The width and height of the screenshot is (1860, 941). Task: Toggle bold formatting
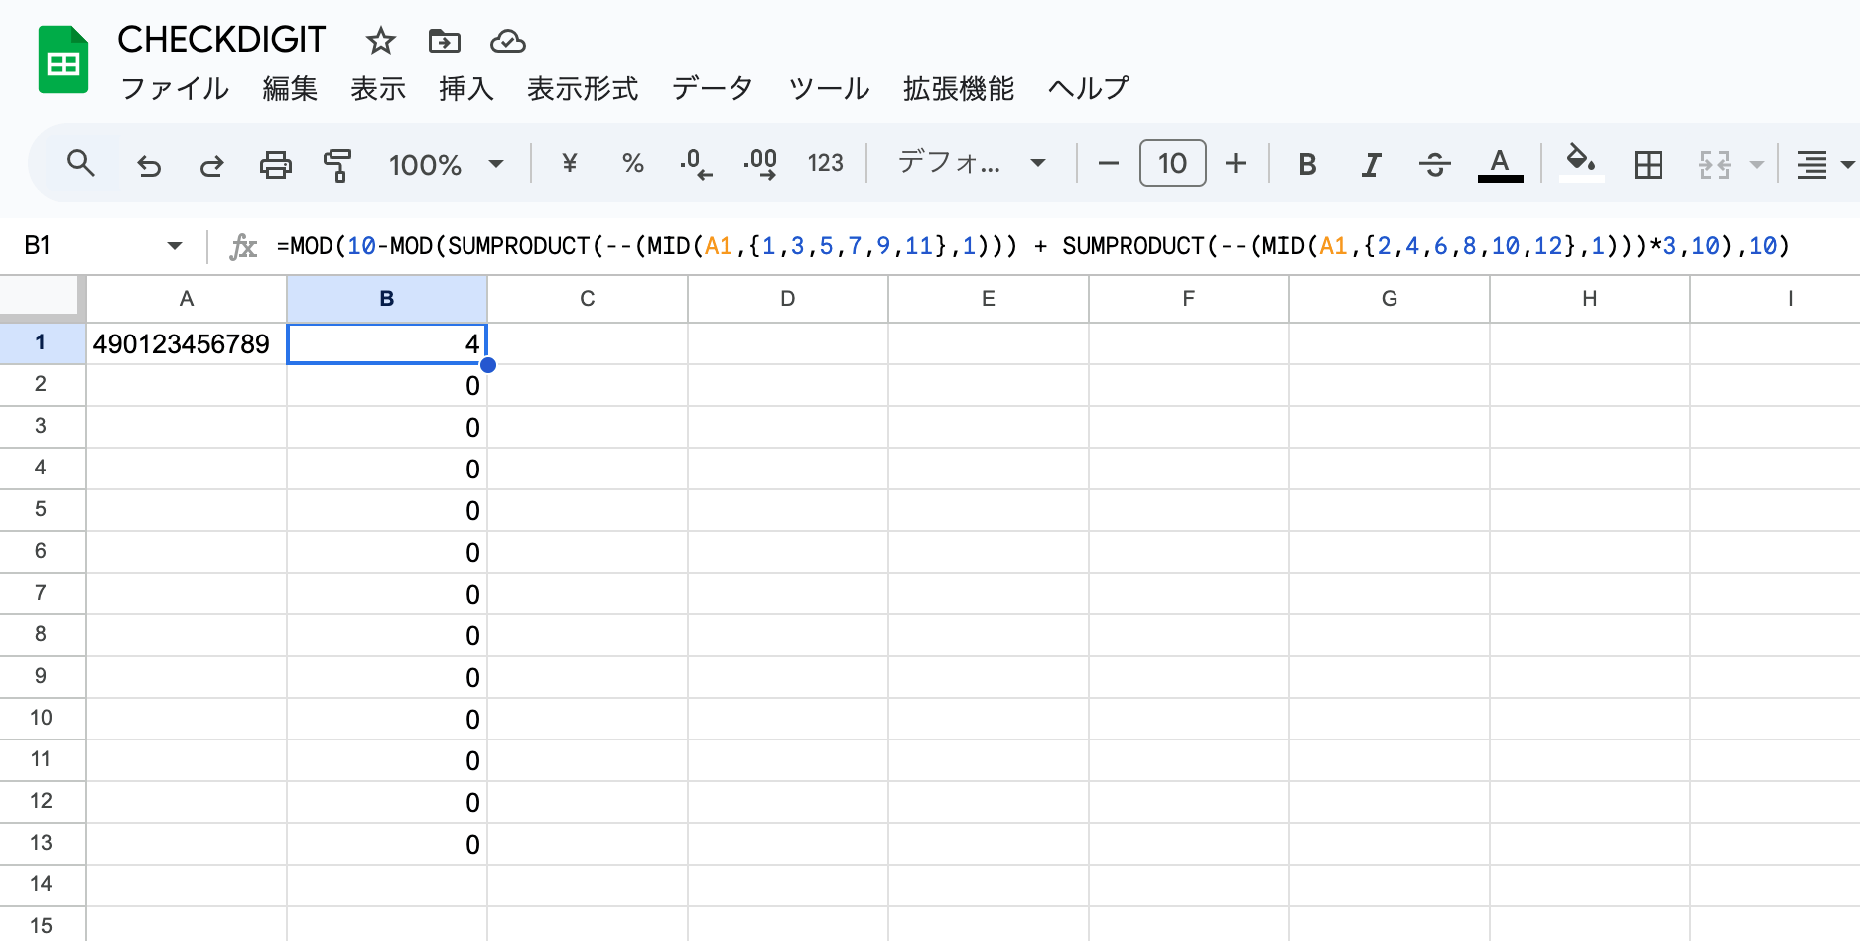(1307, 164)
